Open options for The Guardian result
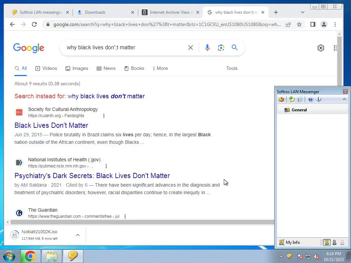The image size is (351, 263). click(125, 216)
